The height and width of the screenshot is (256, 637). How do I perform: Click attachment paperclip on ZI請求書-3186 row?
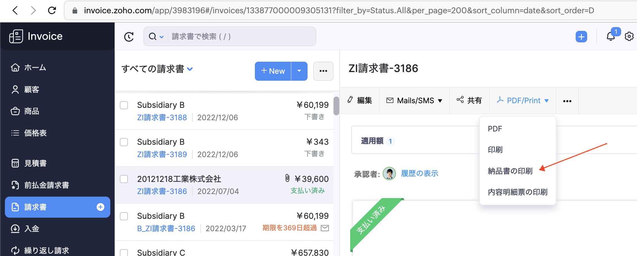[x=287, y=178]
